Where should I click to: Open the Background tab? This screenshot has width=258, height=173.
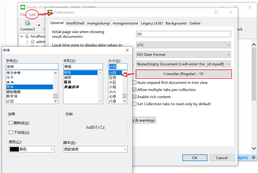tap(176, 23)
